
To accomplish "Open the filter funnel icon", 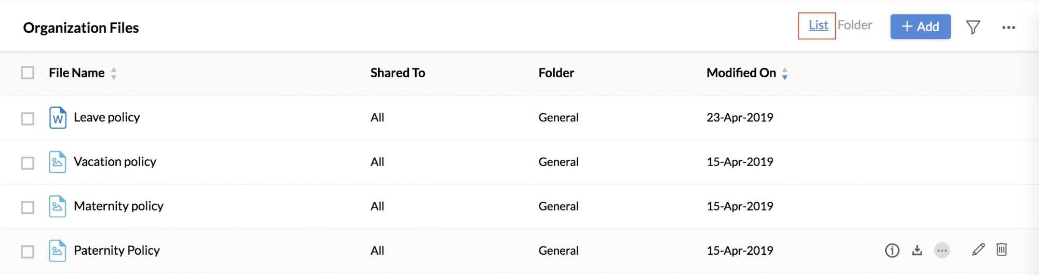I will 973,27.
